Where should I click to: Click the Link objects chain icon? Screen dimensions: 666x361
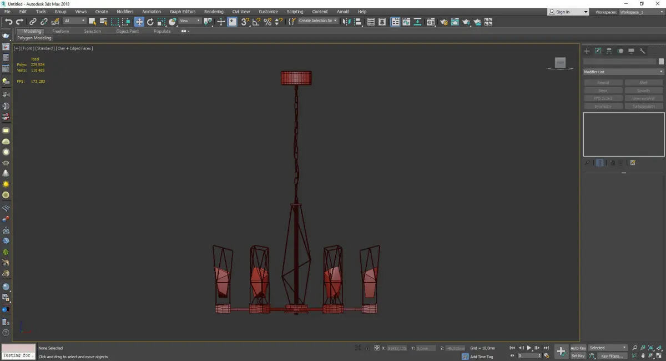[33, 22]
